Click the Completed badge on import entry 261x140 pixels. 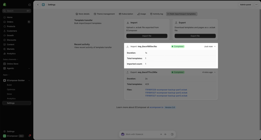(178, 46)
